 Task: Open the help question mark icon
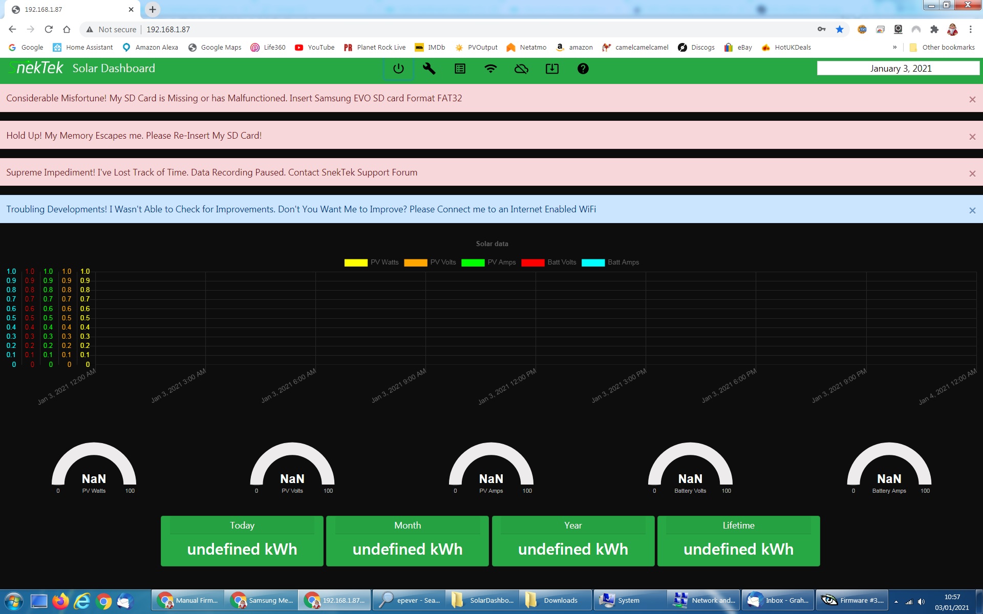coord(583,69)
